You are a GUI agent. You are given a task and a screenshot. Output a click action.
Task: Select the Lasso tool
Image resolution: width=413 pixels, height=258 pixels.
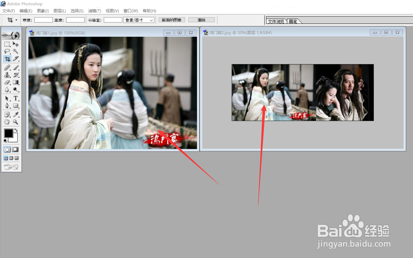(7, 51)
